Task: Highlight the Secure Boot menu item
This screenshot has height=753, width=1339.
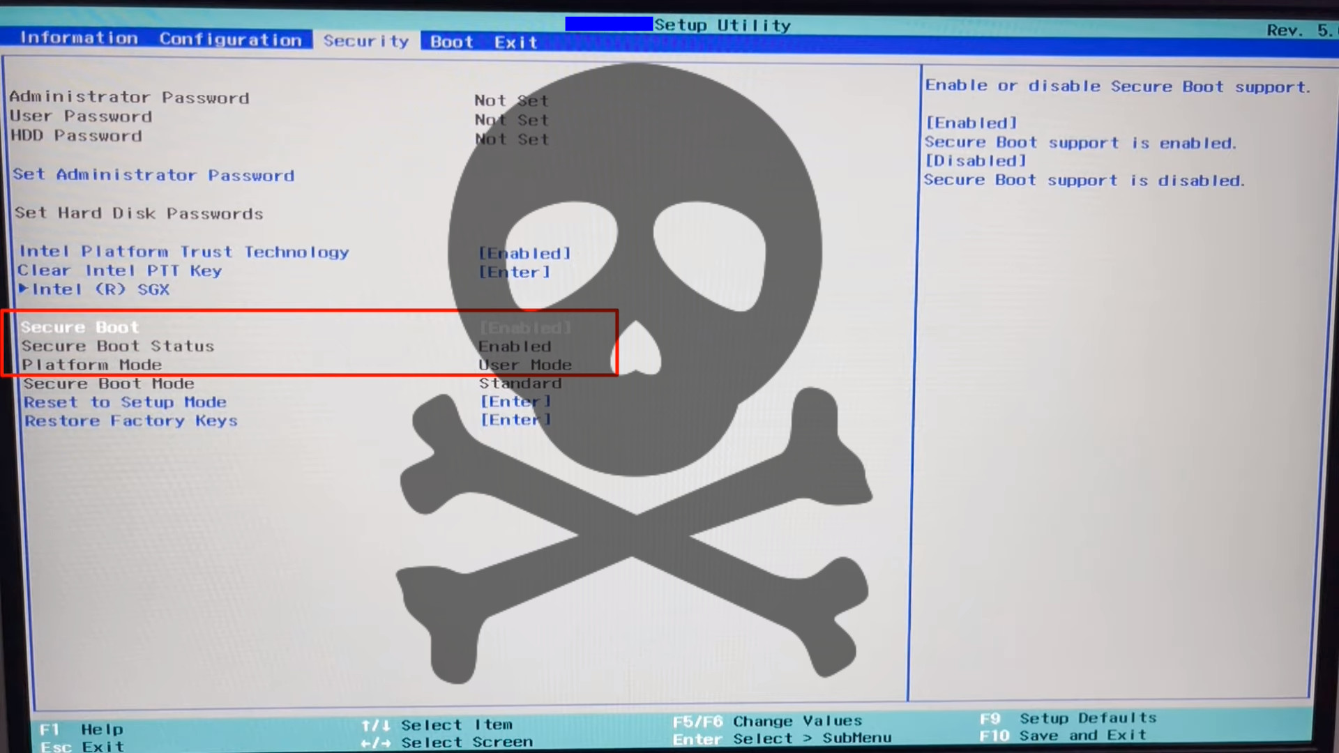Action: (80, 327)
